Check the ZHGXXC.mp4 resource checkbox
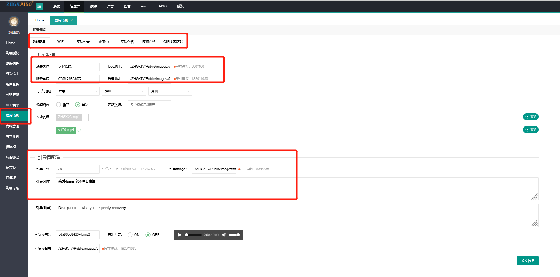This screenshot has height=277, width=560. (x=85, y=117)
